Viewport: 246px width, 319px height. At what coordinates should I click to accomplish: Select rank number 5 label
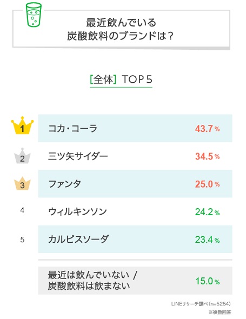click(x=22, y=240)
